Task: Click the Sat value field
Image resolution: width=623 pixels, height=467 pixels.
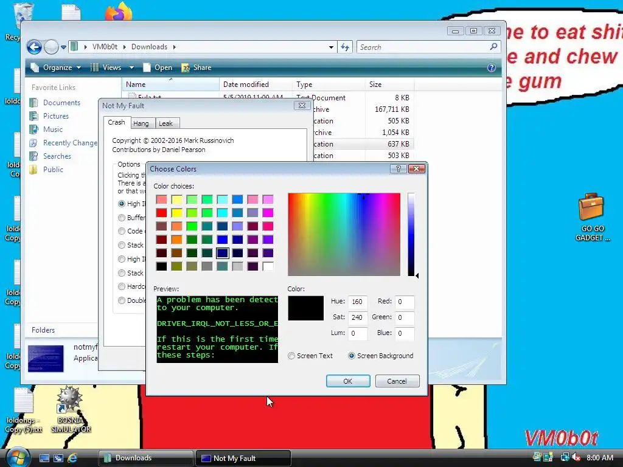Action: tap(358, 317)
